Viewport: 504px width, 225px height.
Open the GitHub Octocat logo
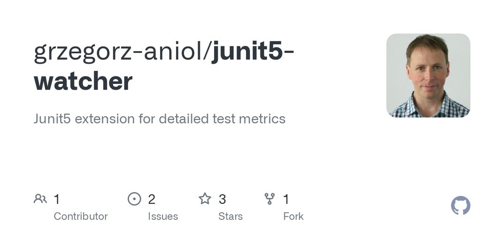(461, 205)
